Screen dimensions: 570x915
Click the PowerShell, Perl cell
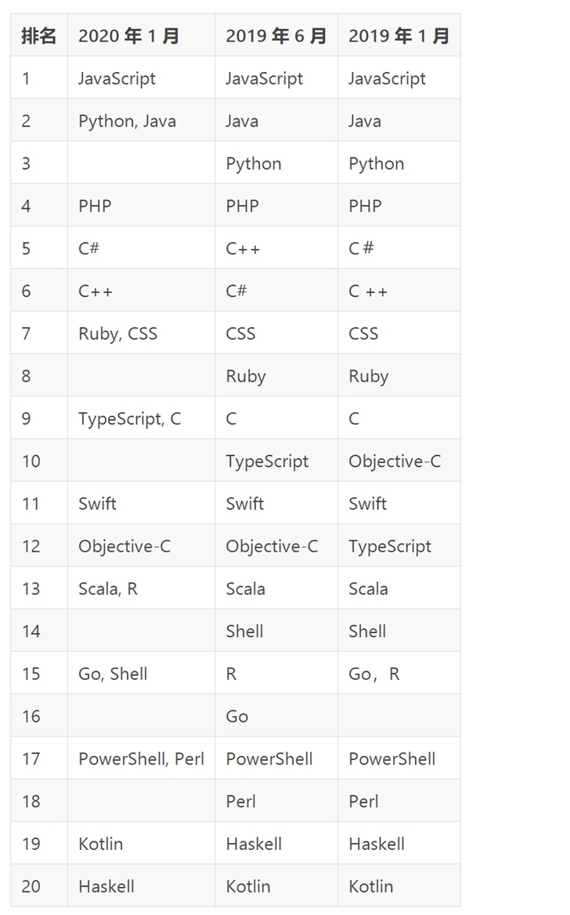click(x=141, y=758)
